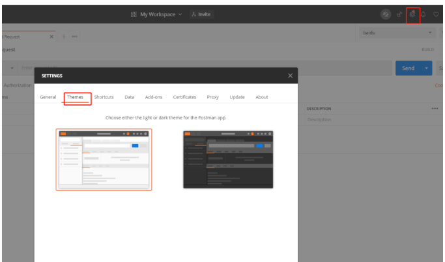
Task: Open the Add-ons settings tab
Action: [154, 97]
